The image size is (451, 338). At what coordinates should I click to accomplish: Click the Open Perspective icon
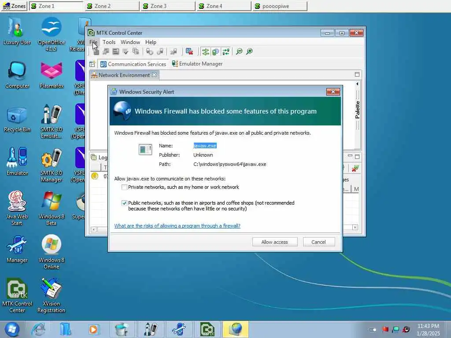[x=92, y=64]
